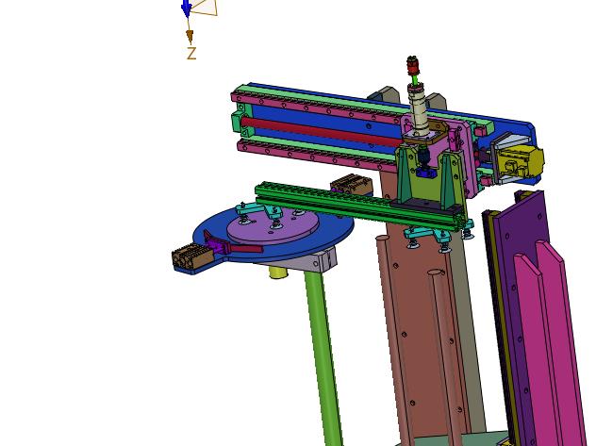
Task: Select the blue arrow of the coordinate triad
Action: coord(186,8)
